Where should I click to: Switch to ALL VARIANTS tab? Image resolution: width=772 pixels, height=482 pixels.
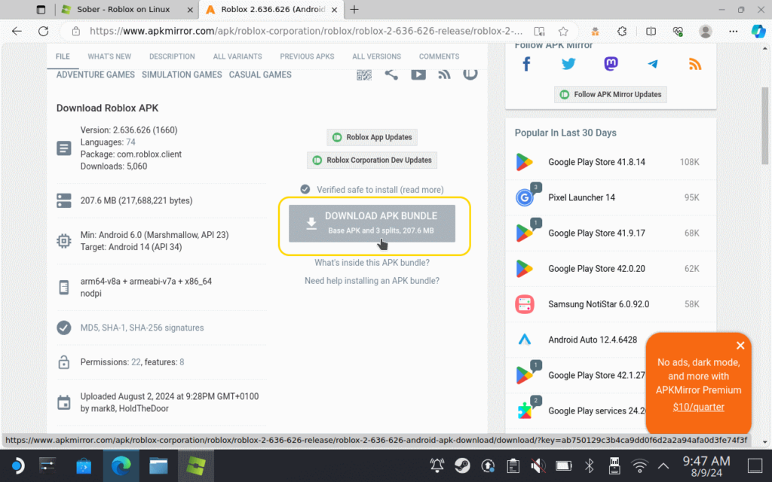pyautogui.click(x=237, y=56)
